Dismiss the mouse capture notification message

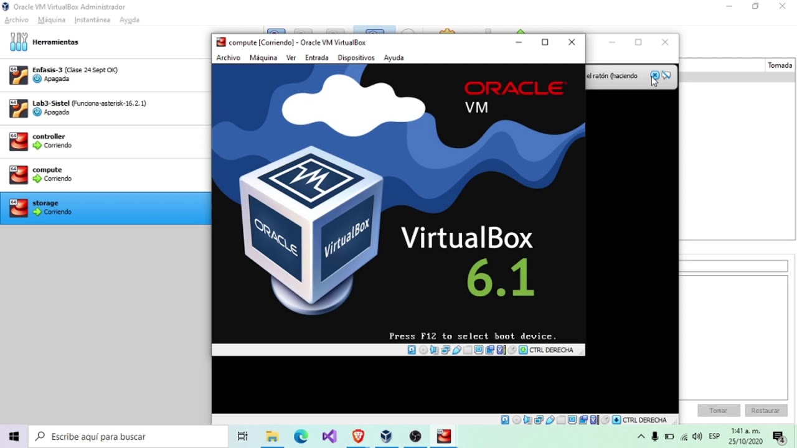pyautogui.click(x=654, y=75)
